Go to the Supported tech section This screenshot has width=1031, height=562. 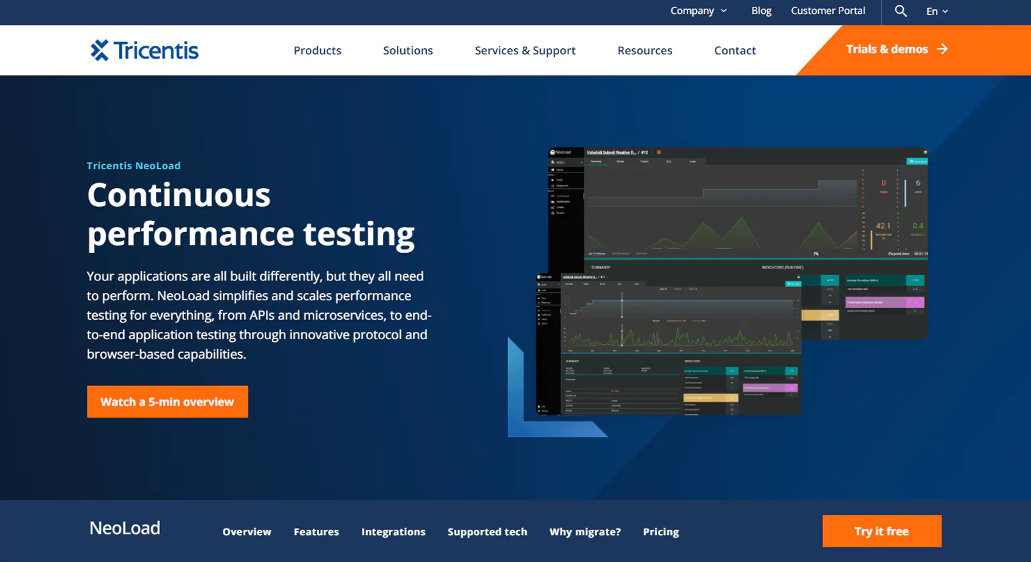point(487,532)
